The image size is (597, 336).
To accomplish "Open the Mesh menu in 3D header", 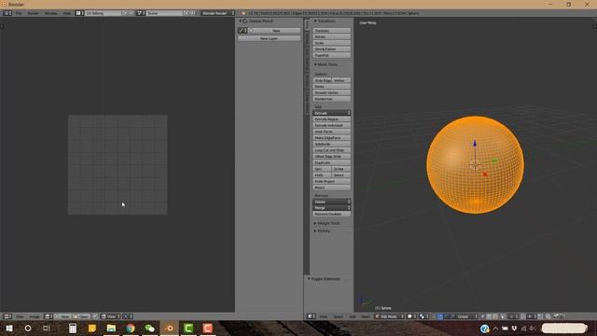I will point(365,316).
